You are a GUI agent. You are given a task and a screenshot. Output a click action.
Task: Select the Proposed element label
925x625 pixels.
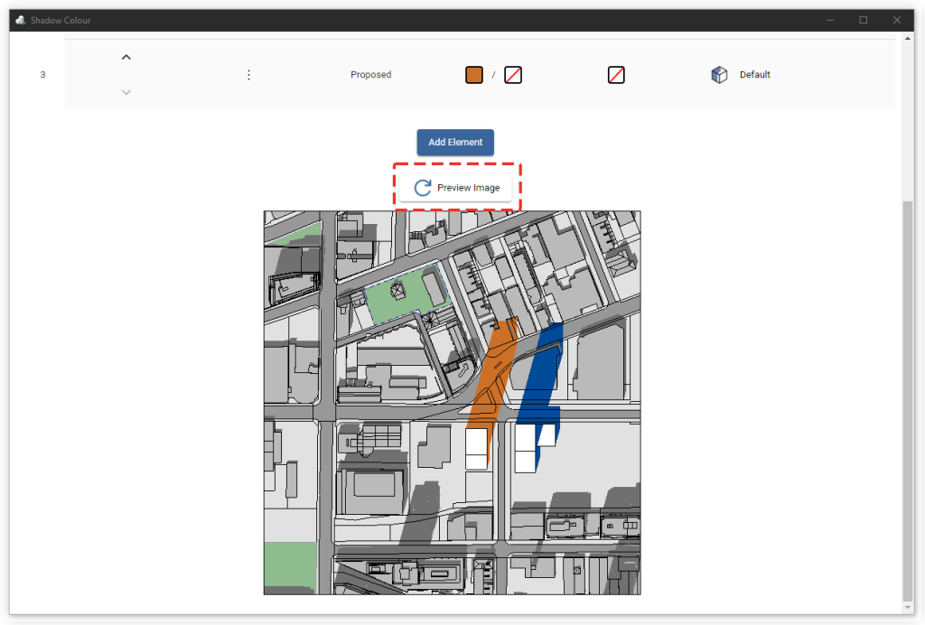[x=370, y=75]
